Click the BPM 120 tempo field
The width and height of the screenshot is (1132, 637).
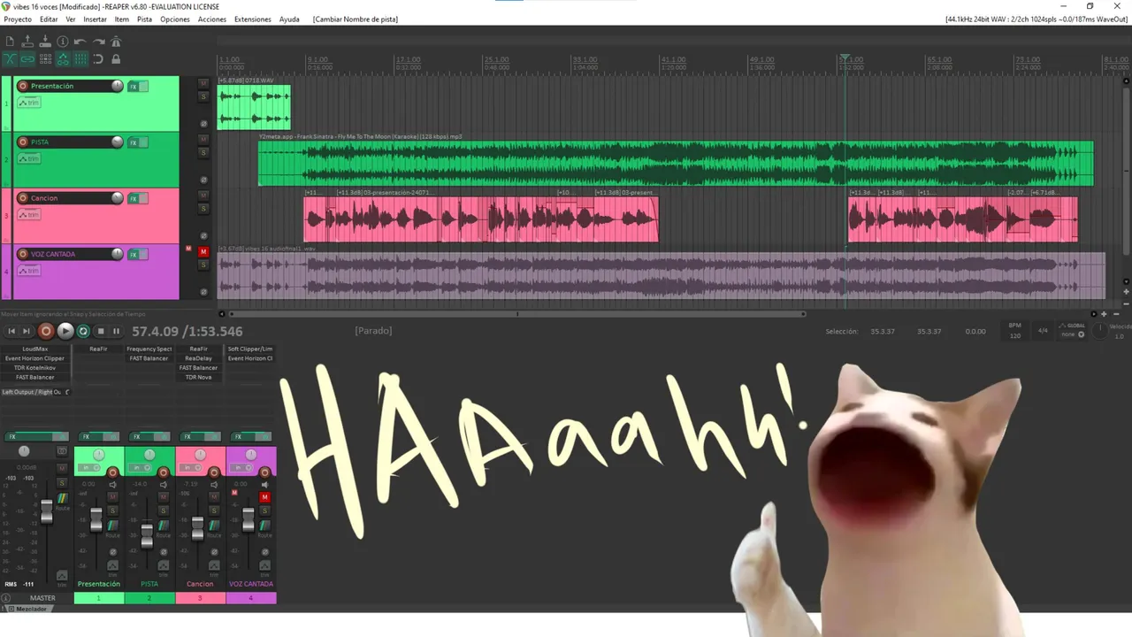[x=1014, y=331]
